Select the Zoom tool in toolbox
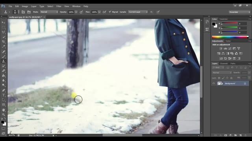 [4, 115]
